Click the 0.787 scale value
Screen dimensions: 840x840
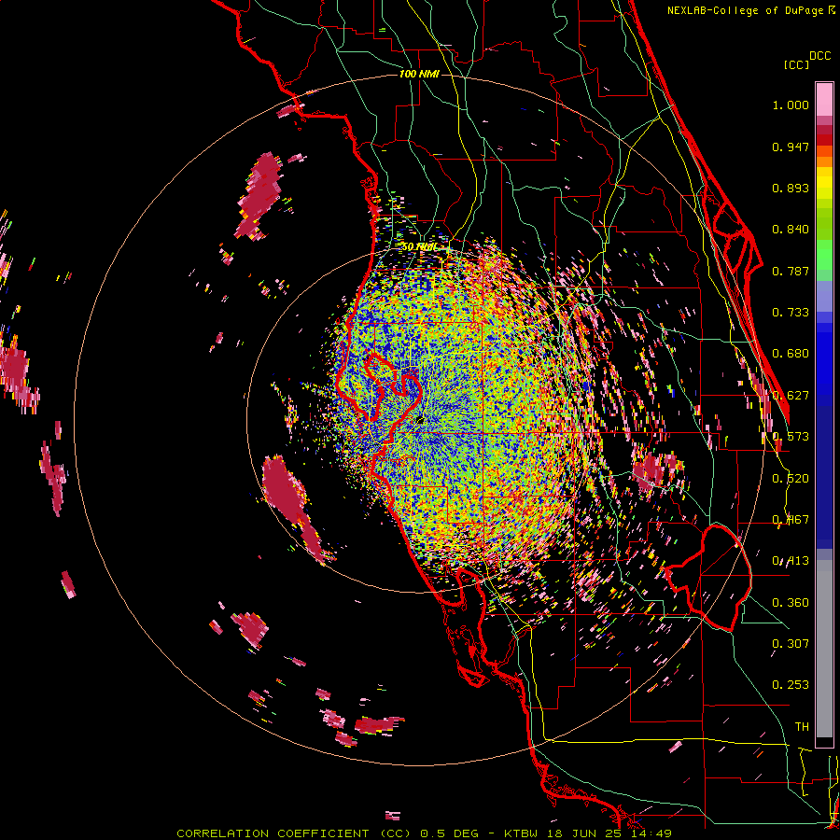(791, 271)
